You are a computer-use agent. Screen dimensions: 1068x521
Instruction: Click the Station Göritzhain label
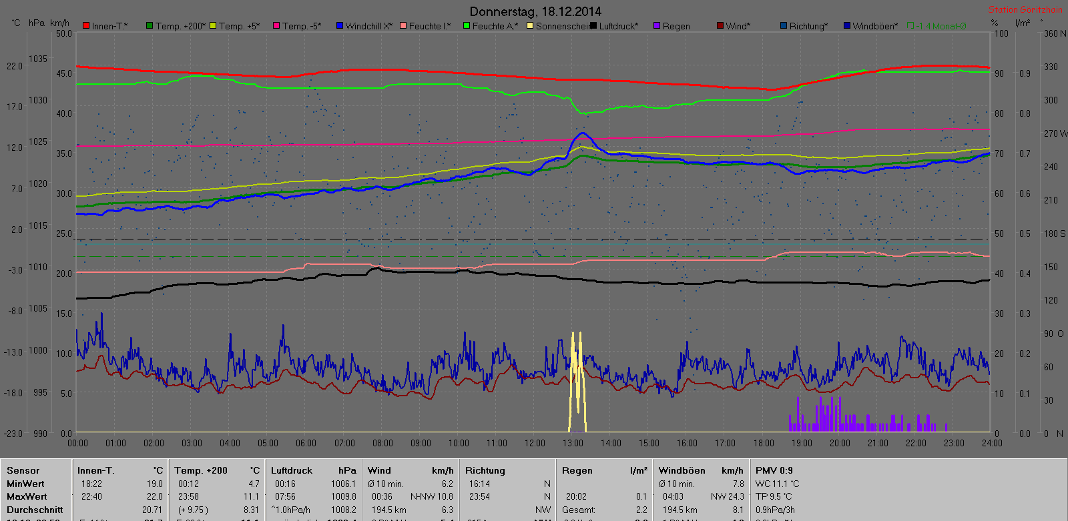pos(1025,9)
